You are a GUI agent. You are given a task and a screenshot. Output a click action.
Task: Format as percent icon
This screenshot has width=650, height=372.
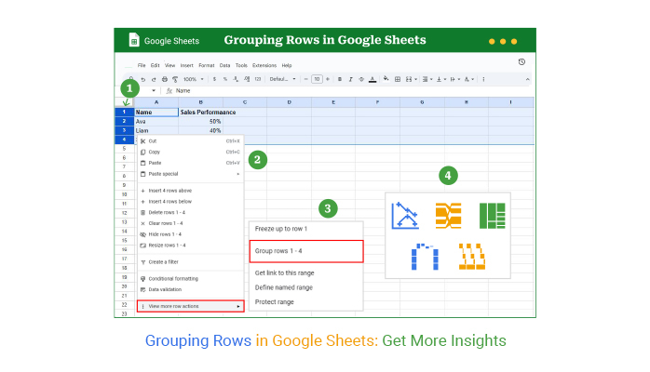[x=225, y=79]
